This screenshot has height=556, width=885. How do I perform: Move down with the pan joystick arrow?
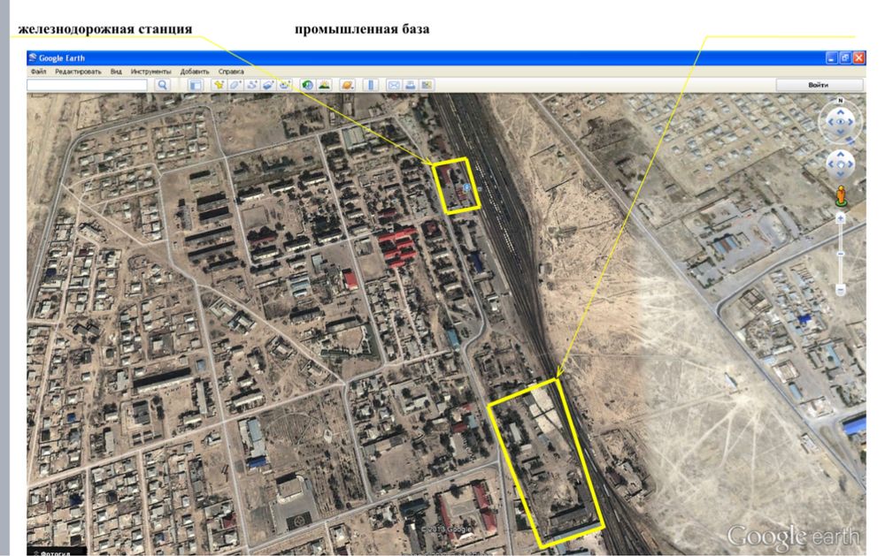[x=841, y=173]
